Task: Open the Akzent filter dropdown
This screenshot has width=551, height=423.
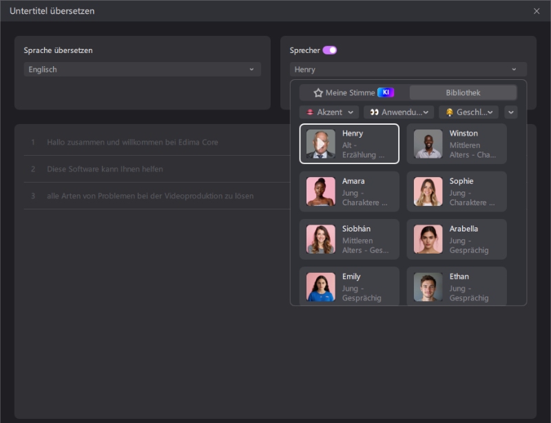Action: [x=330, y=112]
